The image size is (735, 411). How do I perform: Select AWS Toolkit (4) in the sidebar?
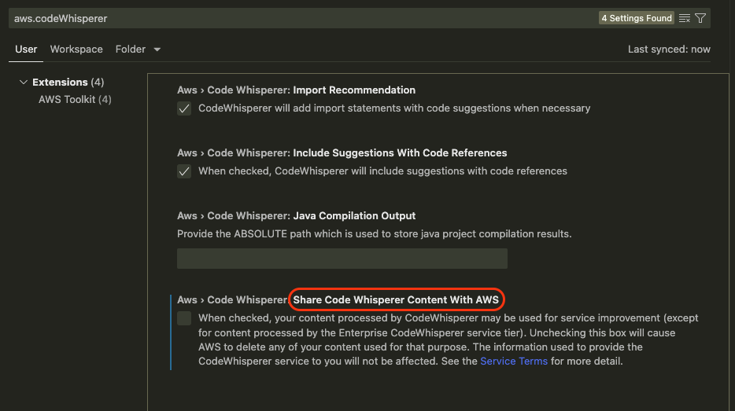point(75,100)
